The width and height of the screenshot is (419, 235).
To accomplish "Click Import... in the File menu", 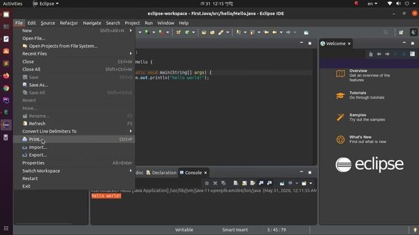I will [74, 147].
